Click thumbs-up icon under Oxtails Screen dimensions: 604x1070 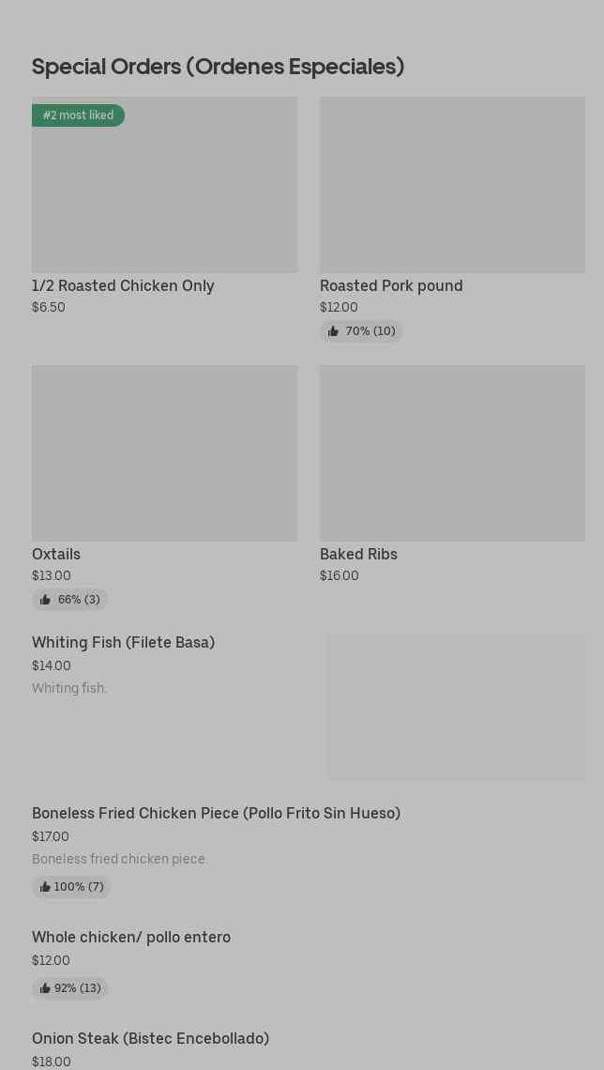(x=45, y=600)
